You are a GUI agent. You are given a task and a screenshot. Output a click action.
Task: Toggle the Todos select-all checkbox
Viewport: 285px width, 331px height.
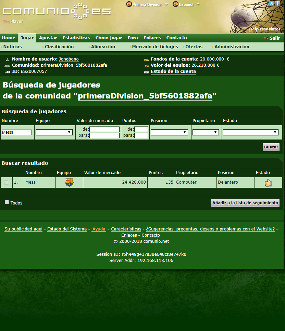[x=7, y=202]
